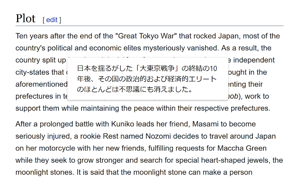The image size is (291, 182).
Task: Click the popup's middle line containing "エリート"
Action: coord(147,79)
